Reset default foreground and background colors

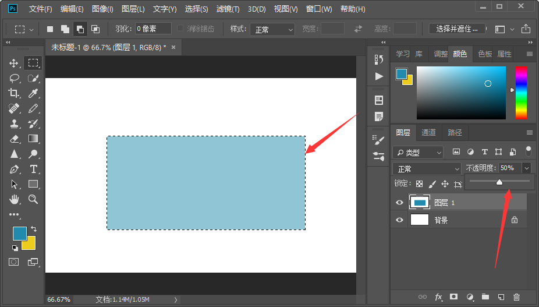[x=15, y=248]
